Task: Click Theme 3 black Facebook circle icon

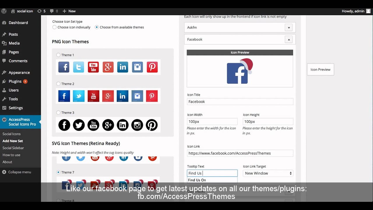Action: pyautogui.click(x=64, y=125)
